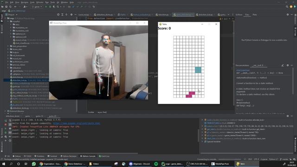Click Task View icon on taskbar
297x167 pixels.
point(26,164)
